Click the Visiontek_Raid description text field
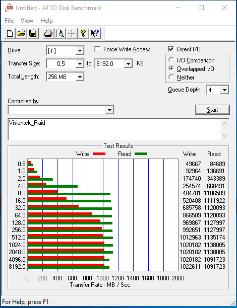This screenshot has height=308, width=237. point(115,129)
